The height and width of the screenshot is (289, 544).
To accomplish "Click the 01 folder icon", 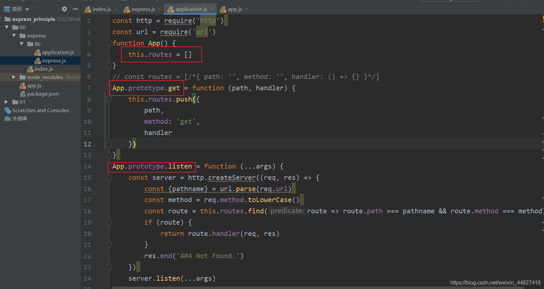I will tap(15, 102).
